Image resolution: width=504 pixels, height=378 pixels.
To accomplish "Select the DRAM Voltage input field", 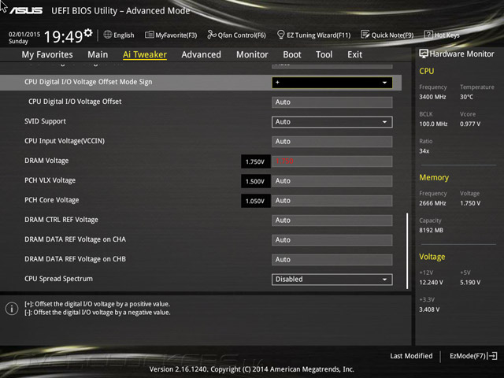I will point(332,161).
